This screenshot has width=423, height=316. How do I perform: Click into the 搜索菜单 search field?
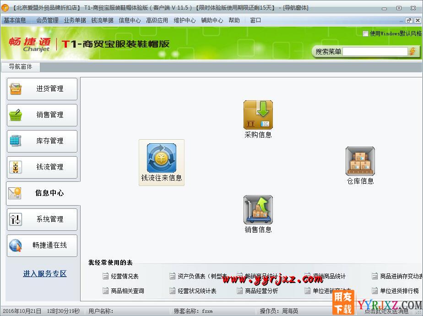click(x=374, y=51)
